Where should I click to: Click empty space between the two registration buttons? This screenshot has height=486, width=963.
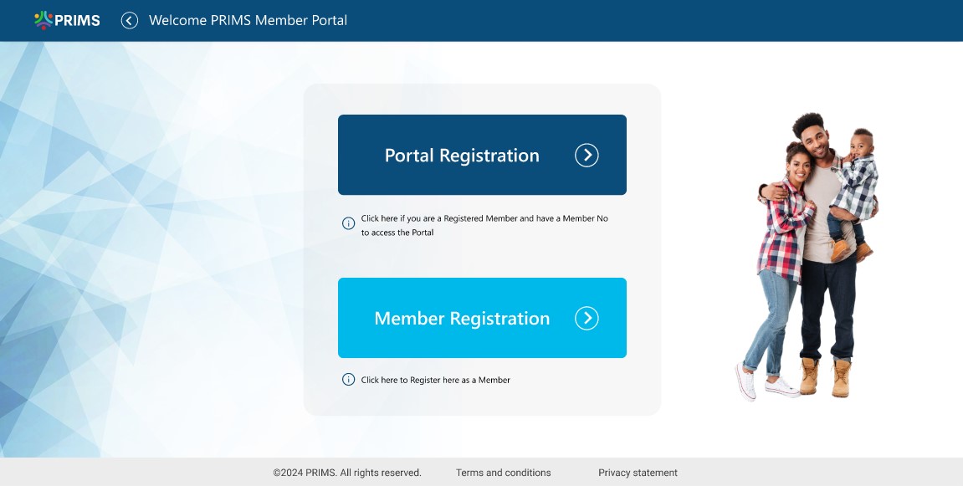click(482, 259)
